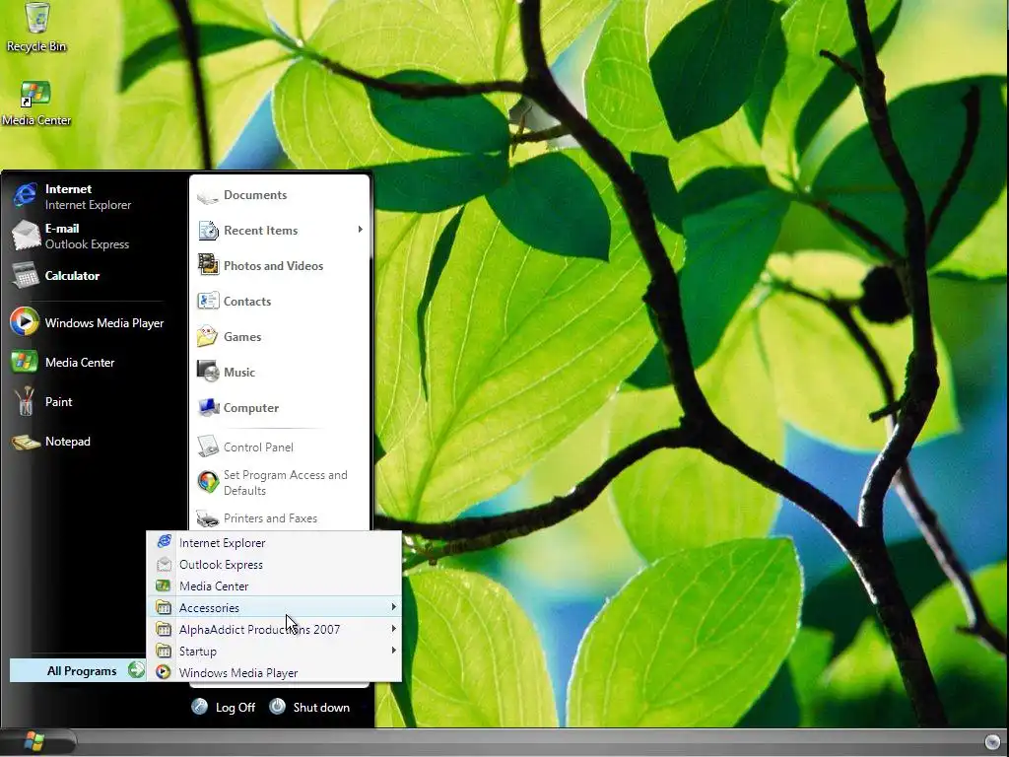
Task: Open Outlook Express from All Programs
Action: (274, 565)
